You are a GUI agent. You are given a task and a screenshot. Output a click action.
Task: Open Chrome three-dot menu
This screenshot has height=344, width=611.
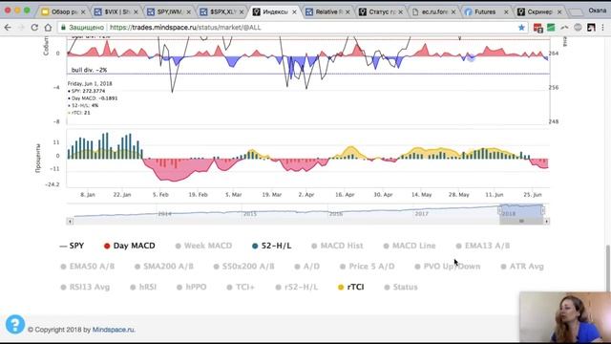[x=603, y=28]
